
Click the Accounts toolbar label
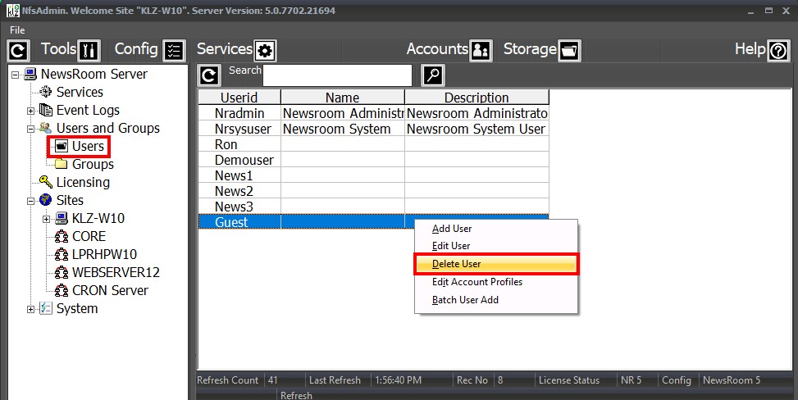pos(437,49)
